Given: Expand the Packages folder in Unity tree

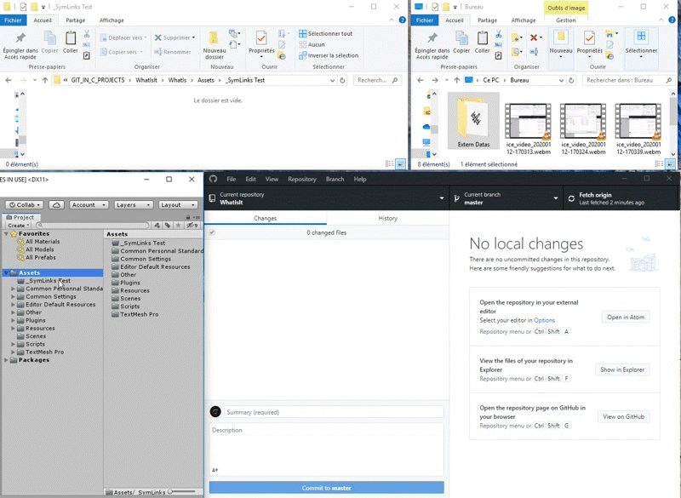Looking at the screenshot, I should click(6, 360).
